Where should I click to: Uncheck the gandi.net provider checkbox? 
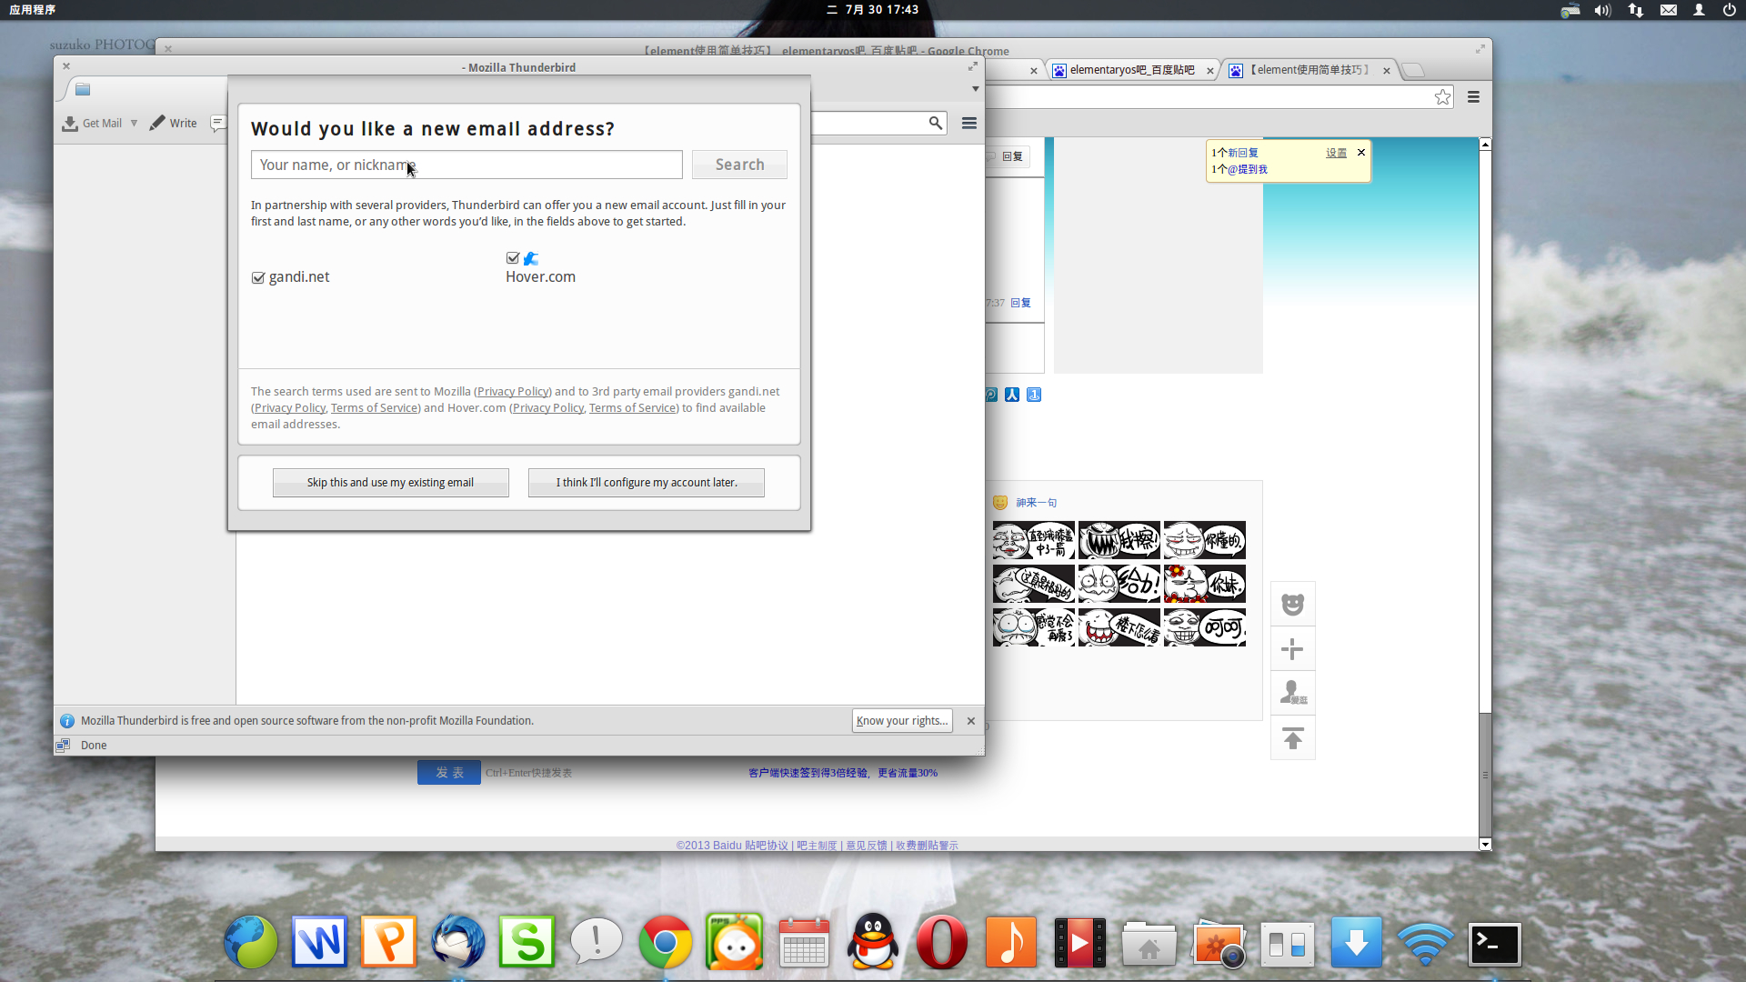(x=258, y=278)
